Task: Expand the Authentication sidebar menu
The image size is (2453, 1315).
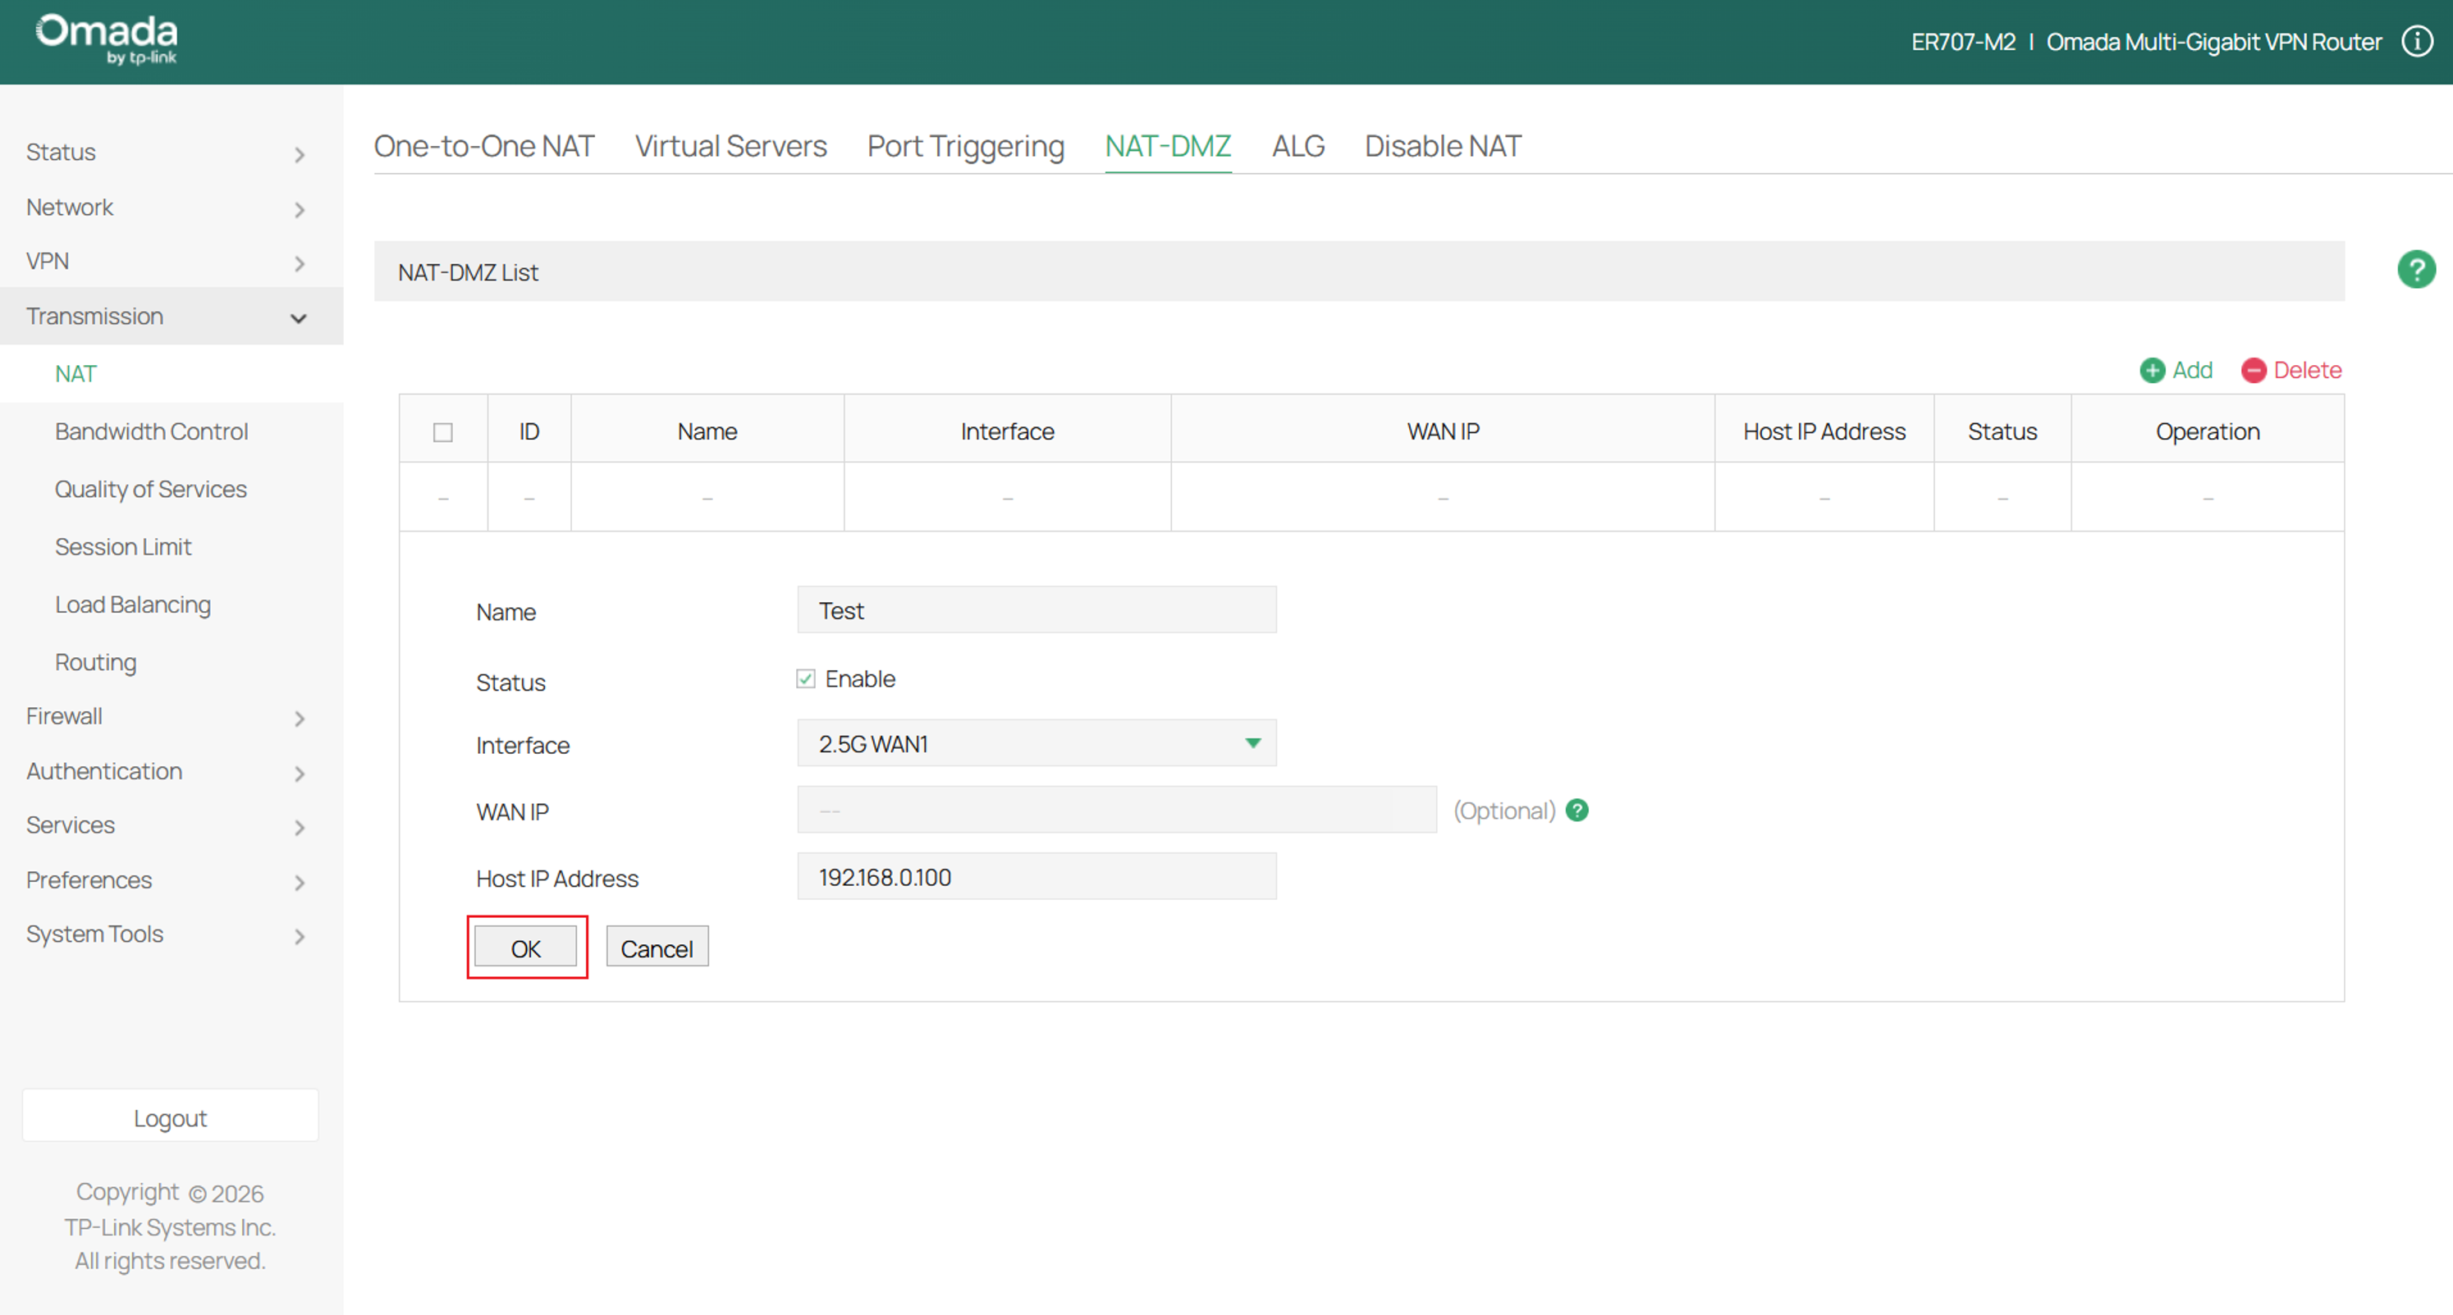Action: click(172, 772)
